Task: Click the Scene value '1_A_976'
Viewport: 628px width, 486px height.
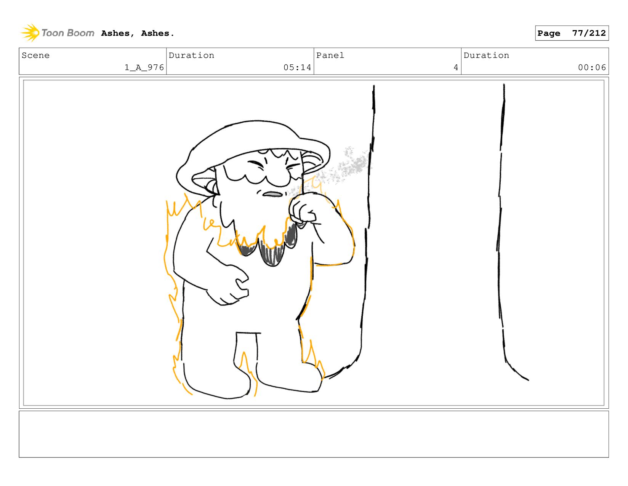Action: [144, 67]
